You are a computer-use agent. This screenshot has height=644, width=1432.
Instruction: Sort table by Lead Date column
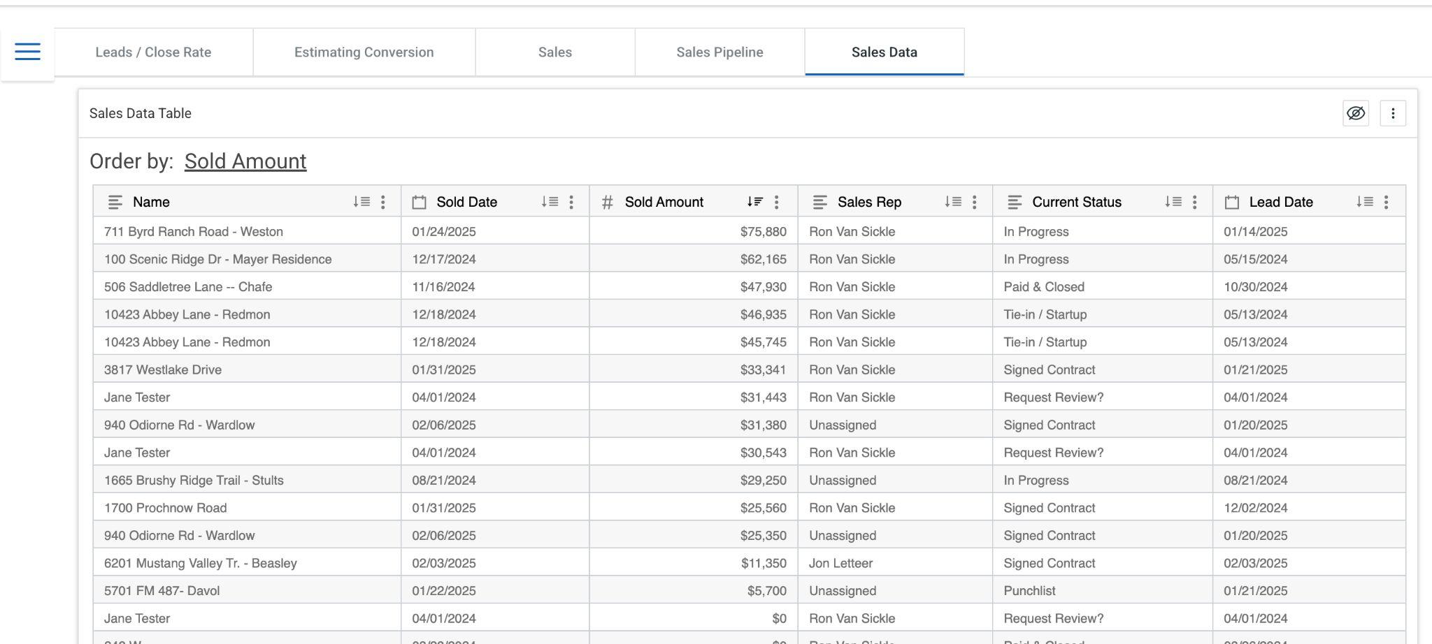pos(1364,202)
